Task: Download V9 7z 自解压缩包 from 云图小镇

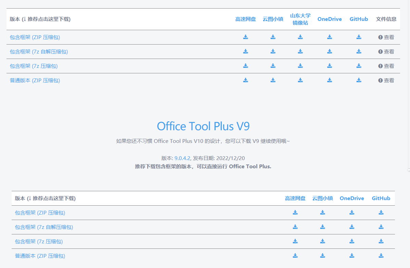Action: [x=323, y=227]
